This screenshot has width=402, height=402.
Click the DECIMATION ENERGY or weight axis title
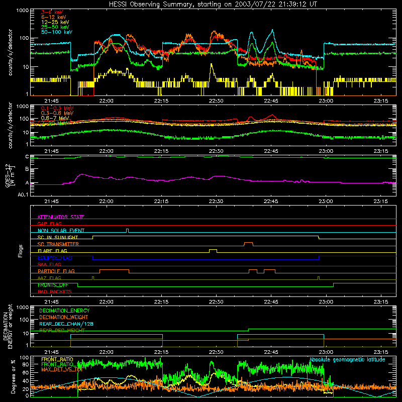(8, 326)
